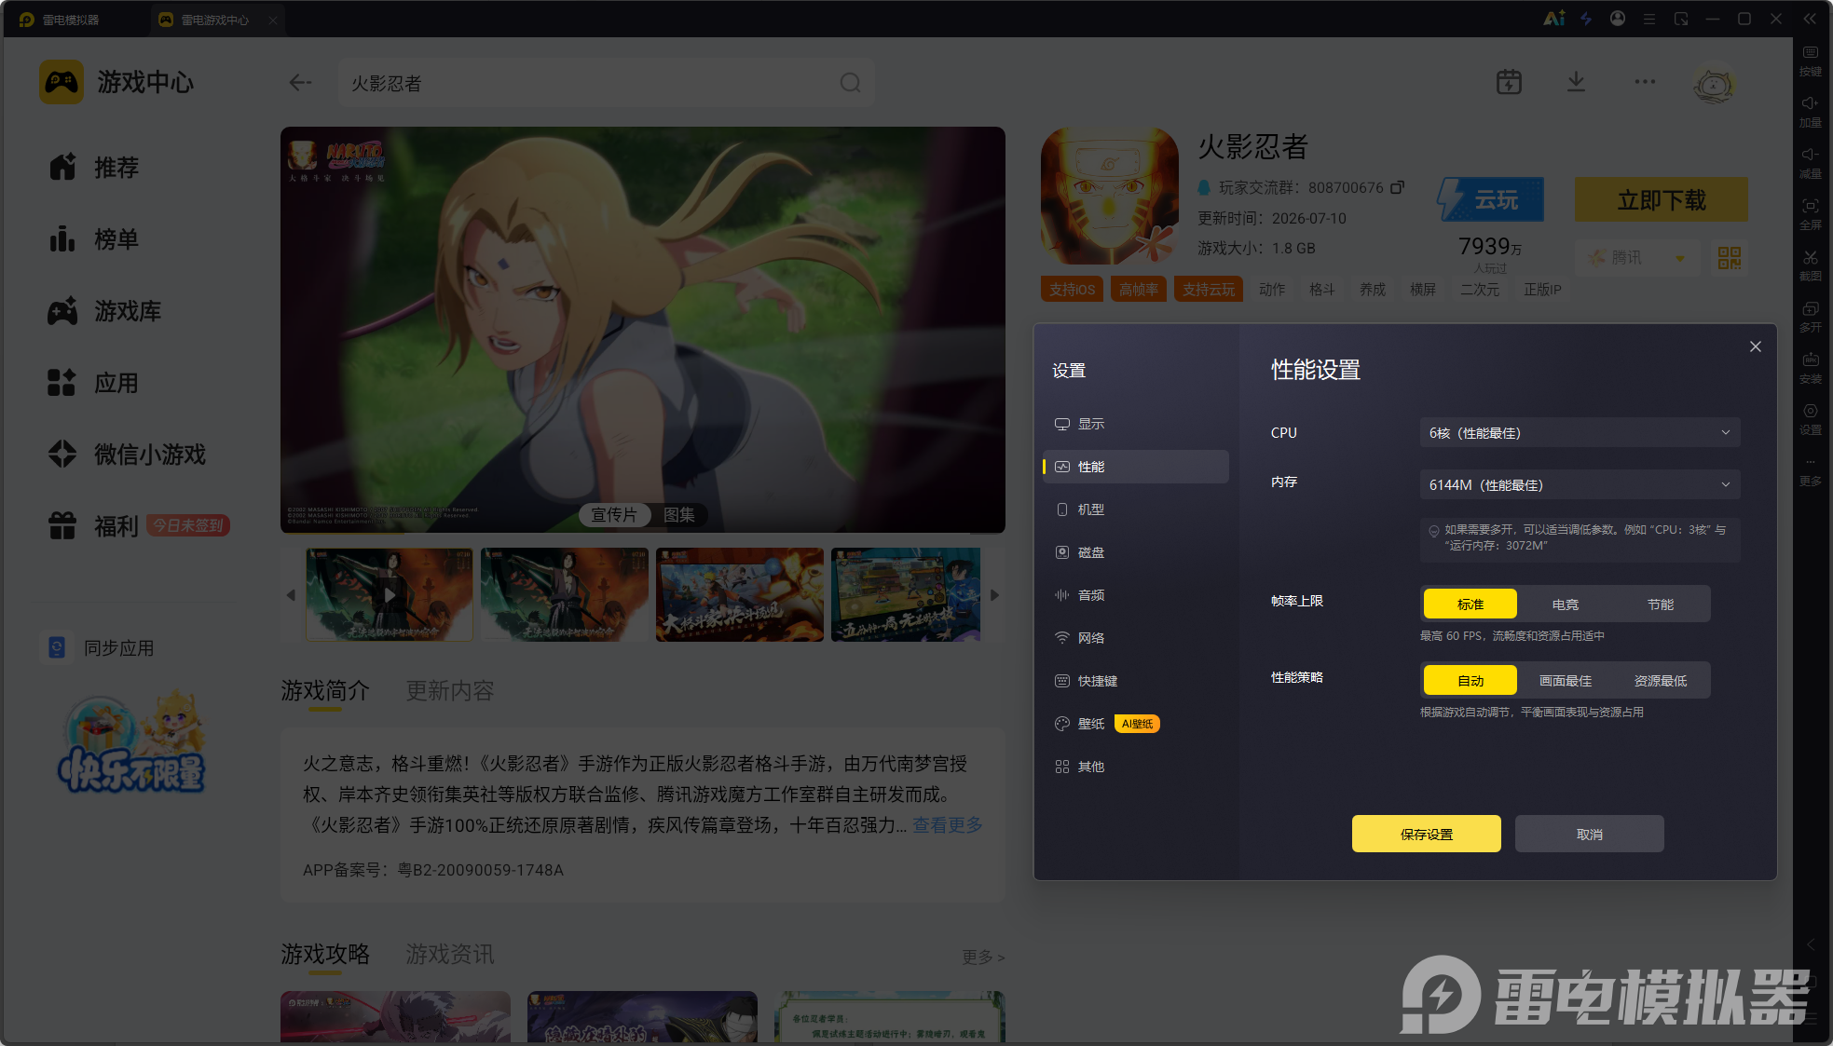Open 多开 multi-instance in sidebar
Image resolution: width=1833 pixels, height=1046 pixels.
point(1811,318)
